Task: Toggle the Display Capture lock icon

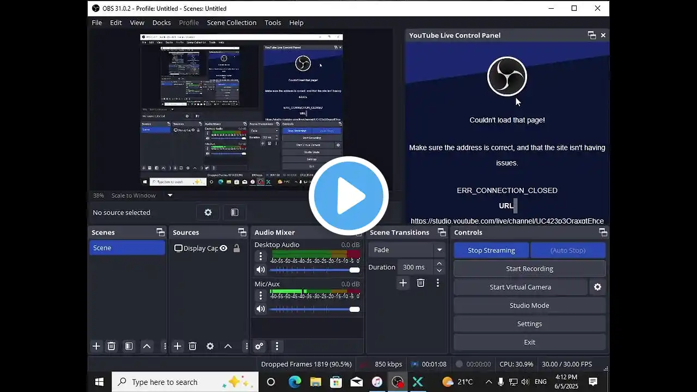Action: tap(236, 248)
